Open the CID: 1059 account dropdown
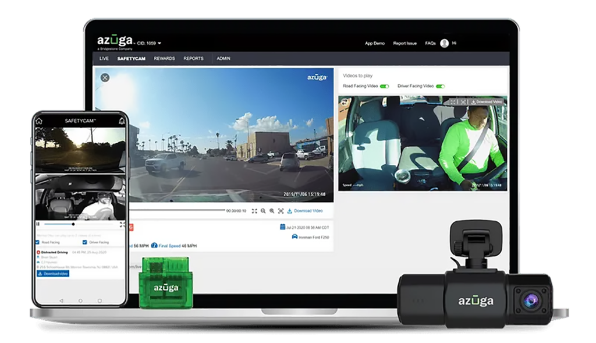 pos(149,43)
